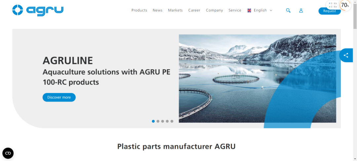Select the first carousel dot
This screenshot has width=357, height=161.
[153, 121]
